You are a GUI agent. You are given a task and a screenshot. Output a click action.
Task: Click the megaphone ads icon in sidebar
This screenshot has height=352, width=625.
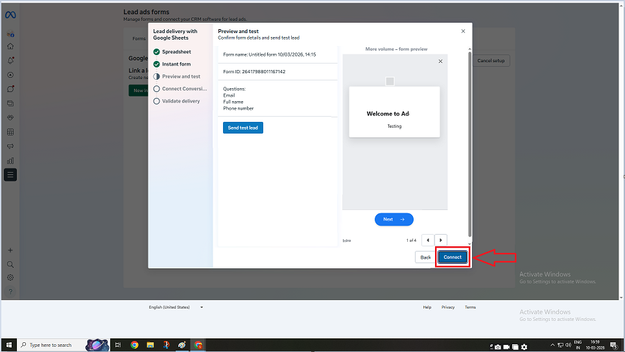tap(10, 147)
